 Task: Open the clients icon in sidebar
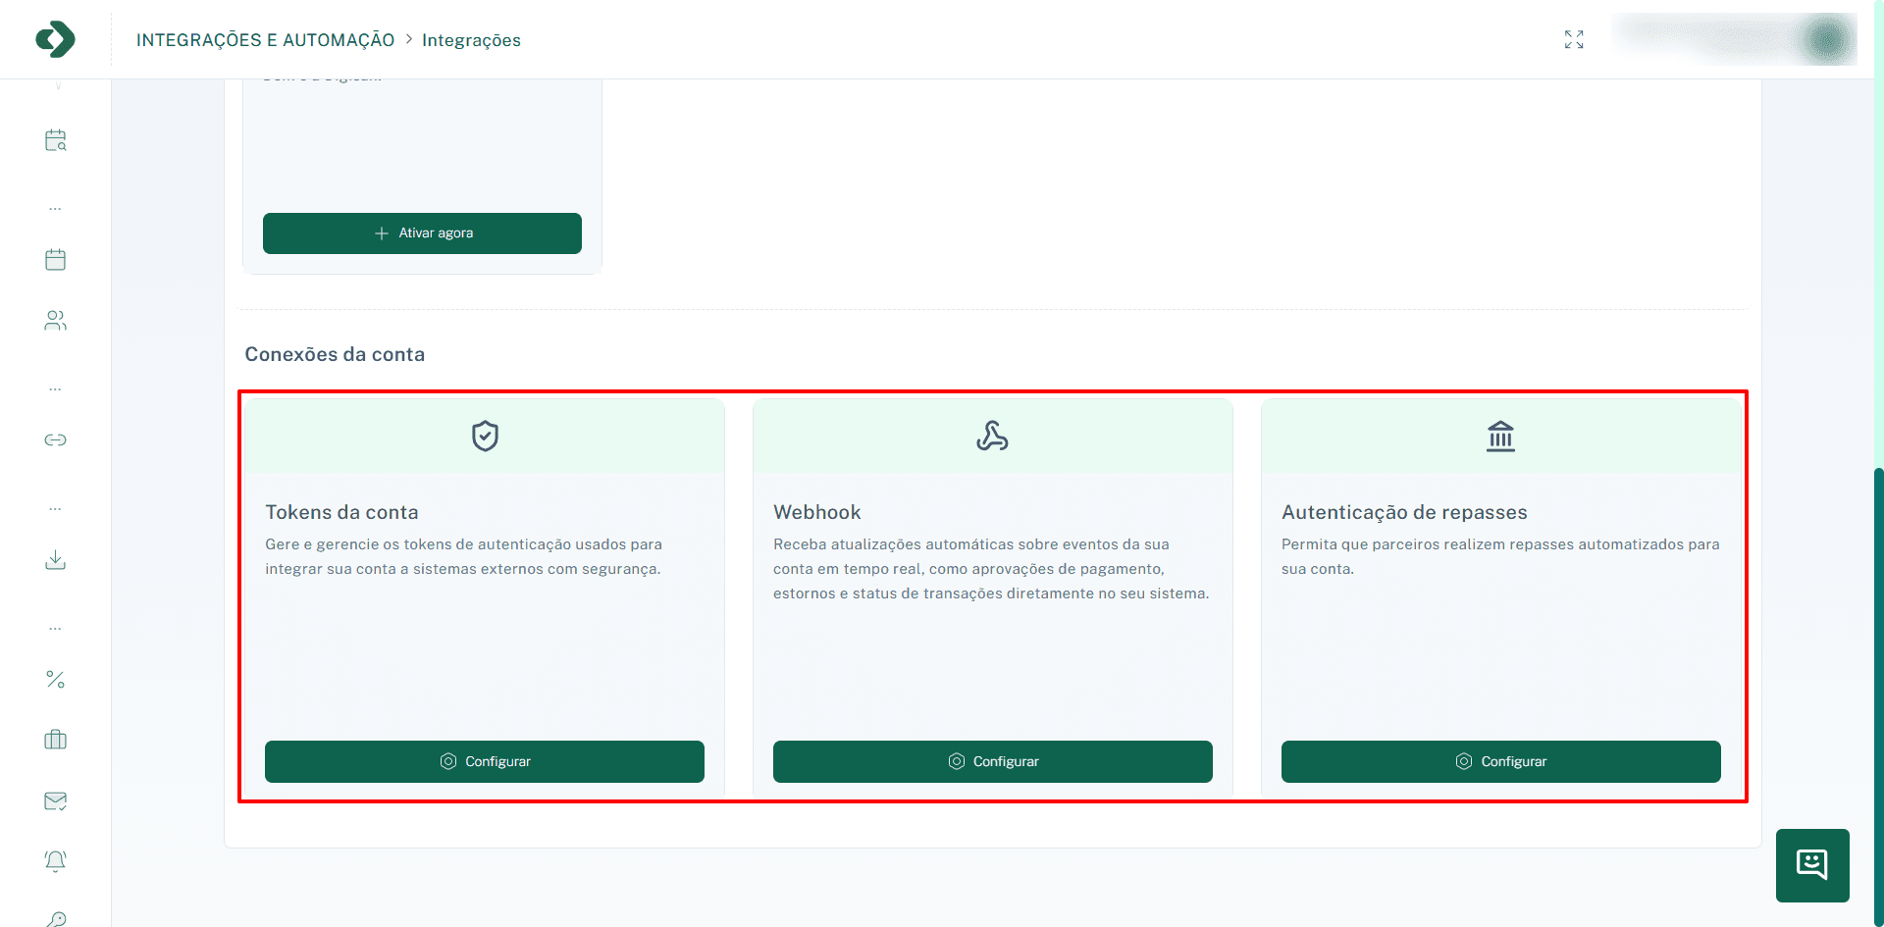coord(55,320)
